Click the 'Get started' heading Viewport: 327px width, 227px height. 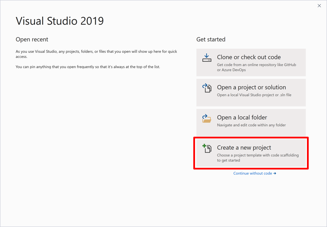(211, 40)
